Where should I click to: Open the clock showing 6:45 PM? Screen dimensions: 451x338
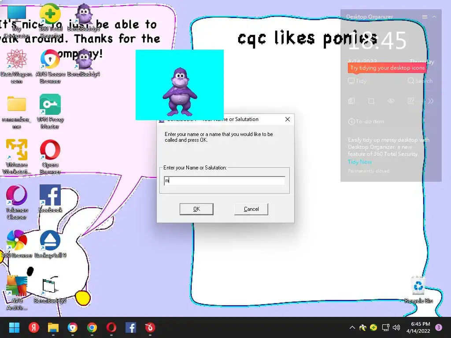418,327
